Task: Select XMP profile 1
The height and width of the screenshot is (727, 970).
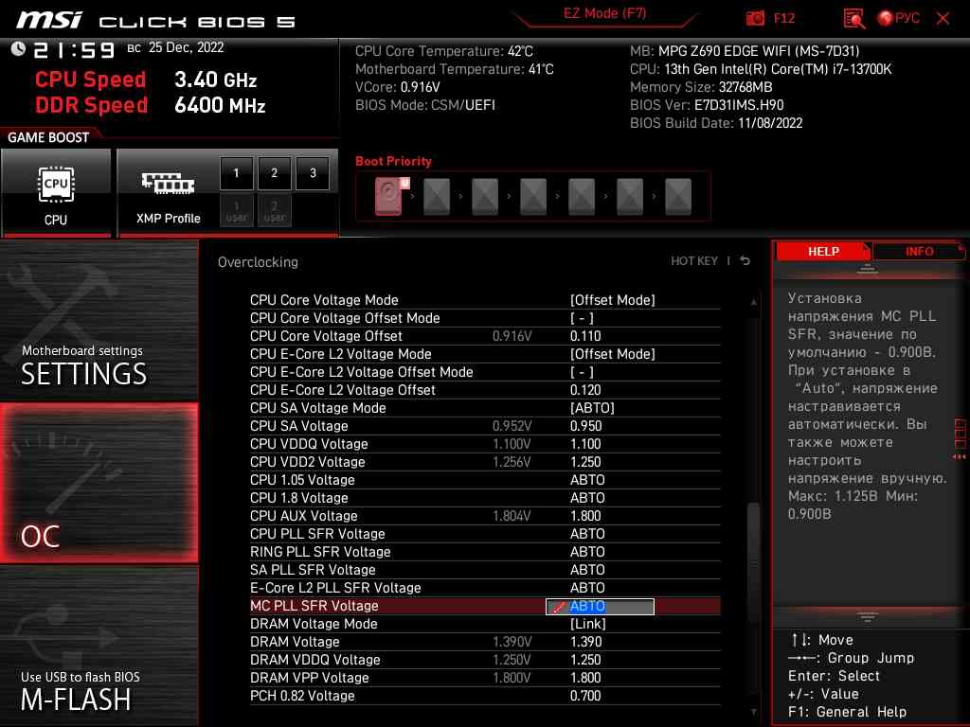Action: [x=236, y=173]
